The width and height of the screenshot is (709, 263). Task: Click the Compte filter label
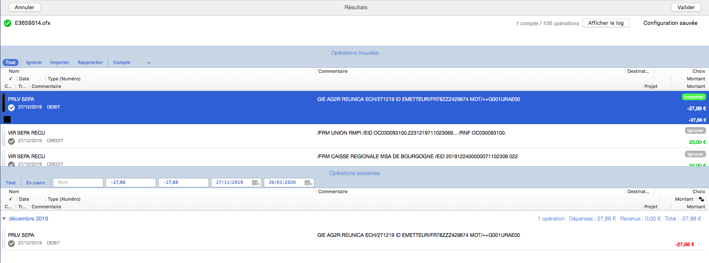point(122,62)
